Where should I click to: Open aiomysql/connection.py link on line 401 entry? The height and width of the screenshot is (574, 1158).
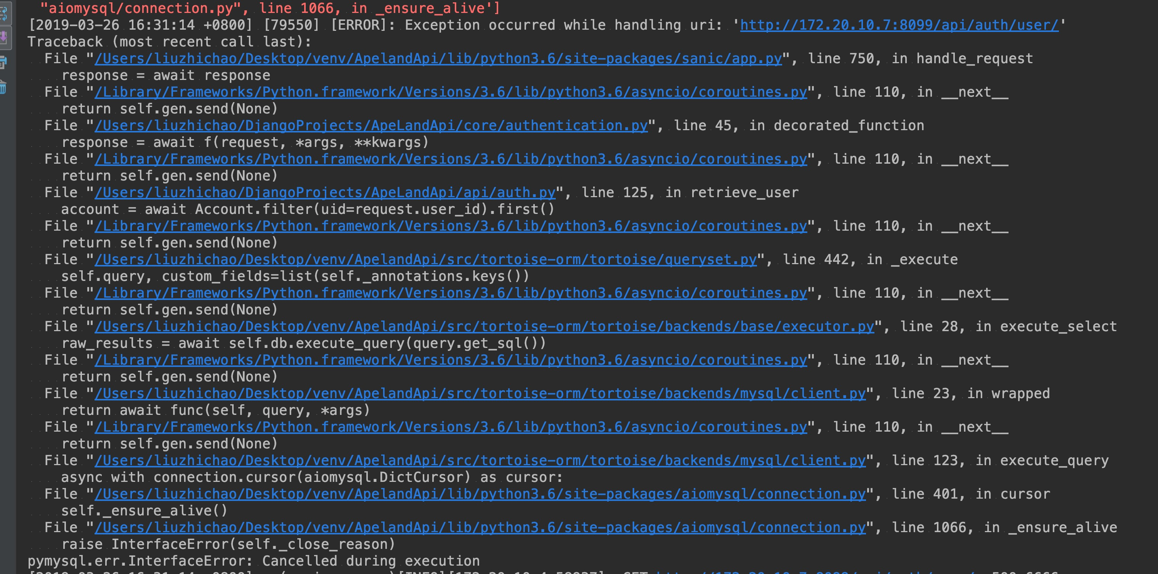point(480,494)
